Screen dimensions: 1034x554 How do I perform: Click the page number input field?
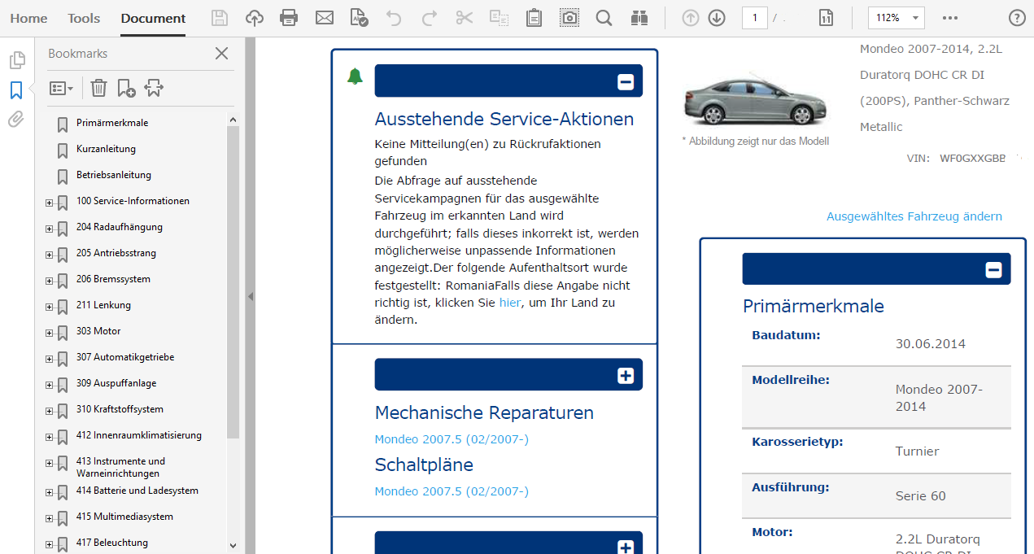coord(754,18)
